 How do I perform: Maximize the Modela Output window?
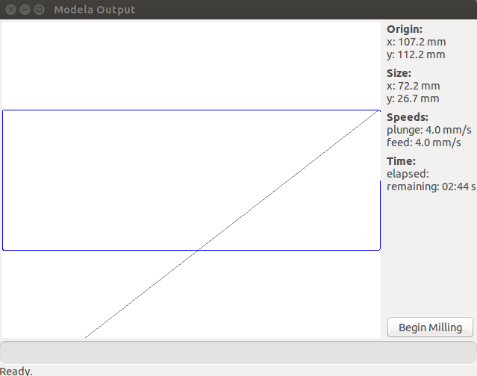[39, 10]
